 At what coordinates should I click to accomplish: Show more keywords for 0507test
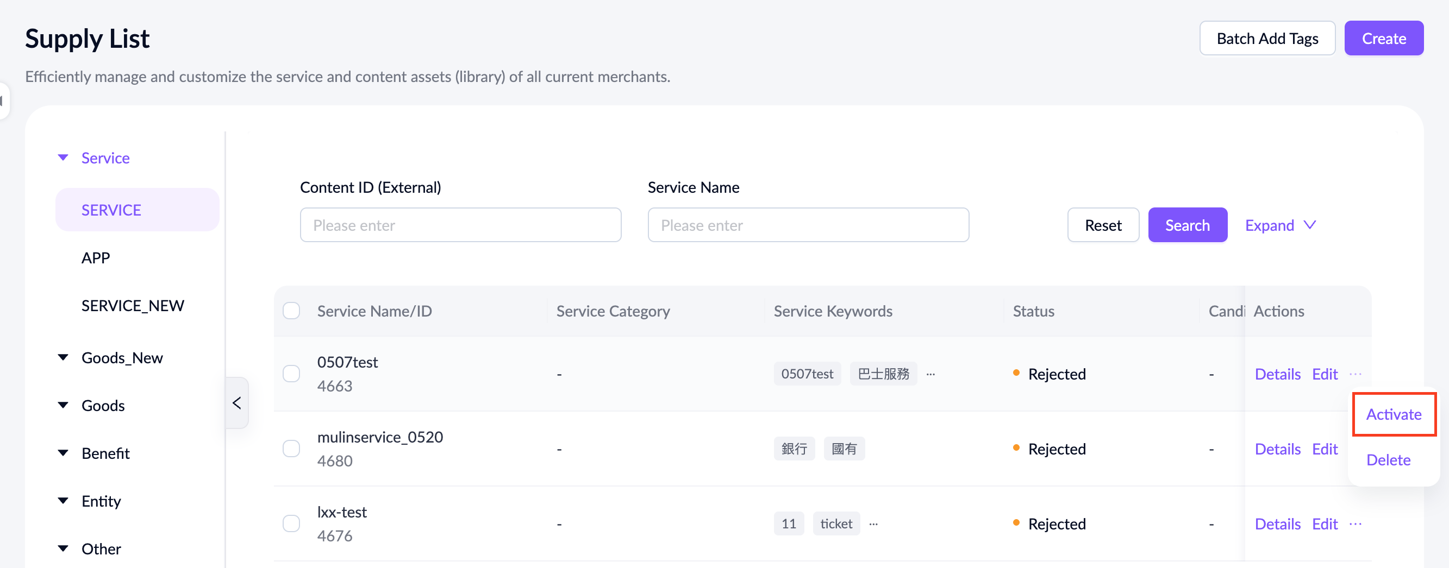[x=930, y=374]
